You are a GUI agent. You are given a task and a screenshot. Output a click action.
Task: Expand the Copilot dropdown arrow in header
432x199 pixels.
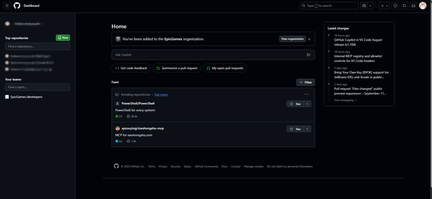[370, 6]
